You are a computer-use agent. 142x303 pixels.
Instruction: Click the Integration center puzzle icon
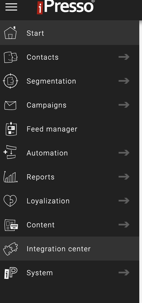[x=10, y=249]
